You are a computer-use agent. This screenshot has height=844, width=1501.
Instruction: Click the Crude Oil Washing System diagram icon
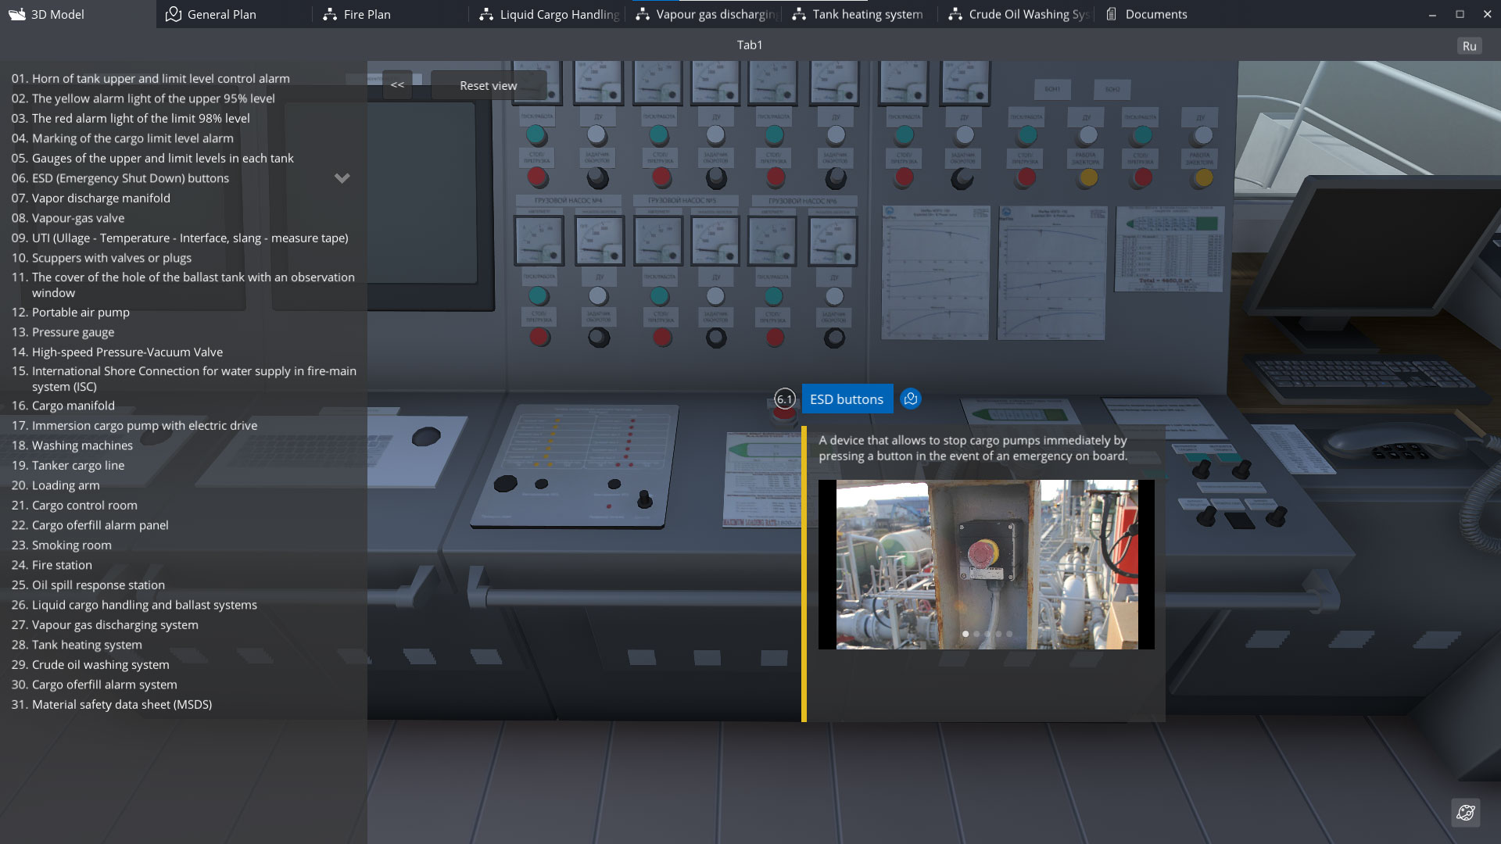coord(955,14)
